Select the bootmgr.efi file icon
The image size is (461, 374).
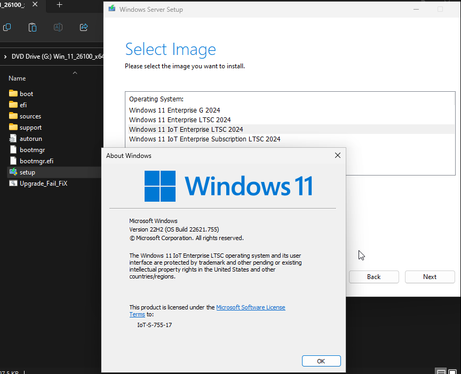tap(13, 161)
